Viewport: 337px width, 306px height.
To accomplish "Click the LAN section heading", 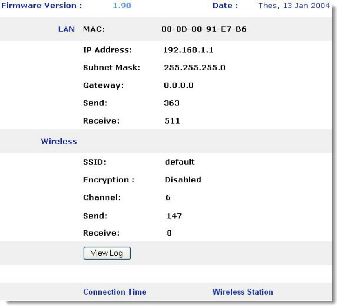I will tap(66, 29).
